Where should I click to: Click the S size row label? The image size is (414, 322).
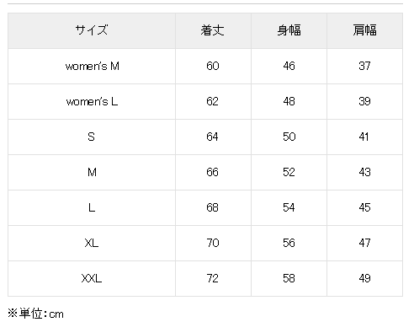[92, 137]
